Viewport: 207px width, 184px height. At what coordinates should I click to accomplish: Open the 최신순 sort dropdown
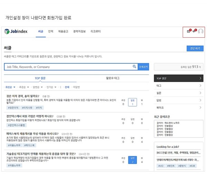pyautogui.click(x=10, y=87)
